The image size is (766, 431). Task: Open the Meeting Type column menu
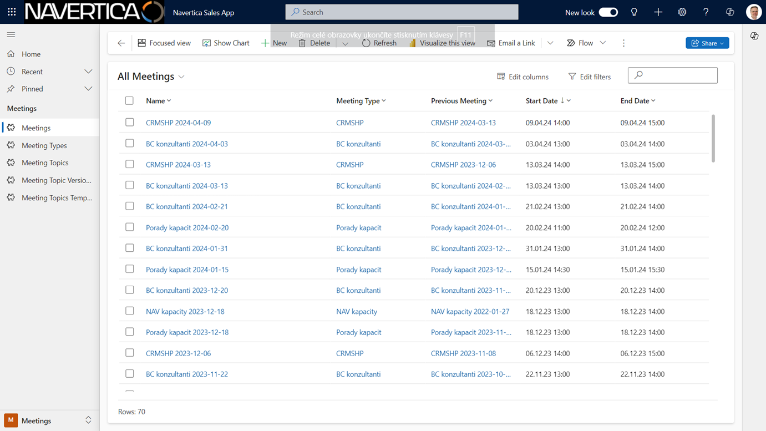[x=361, y=101]
